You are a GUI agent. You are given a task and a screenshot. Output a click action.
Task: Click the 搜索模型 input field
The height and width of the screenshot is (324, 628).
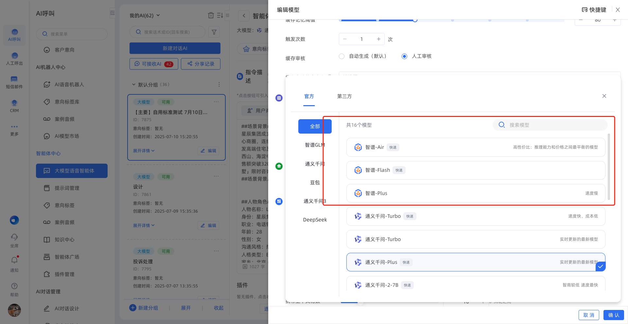click(x=550, y=125)
